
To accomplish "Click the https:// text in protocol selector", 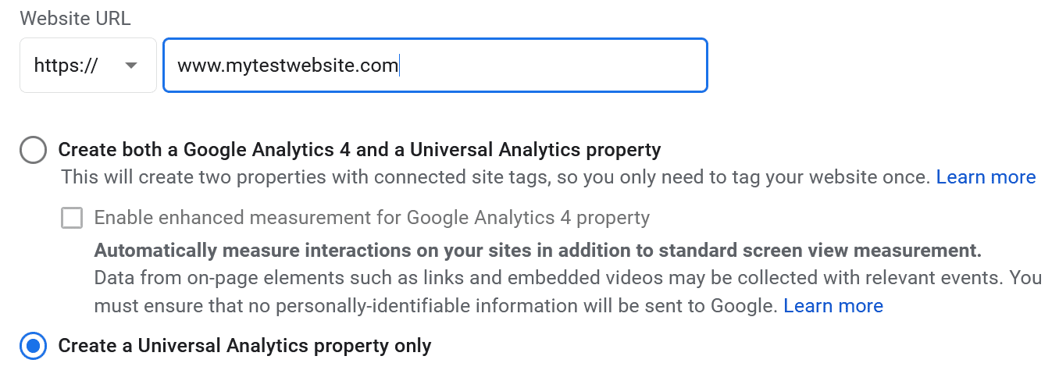I will click(x=66, y=66).
